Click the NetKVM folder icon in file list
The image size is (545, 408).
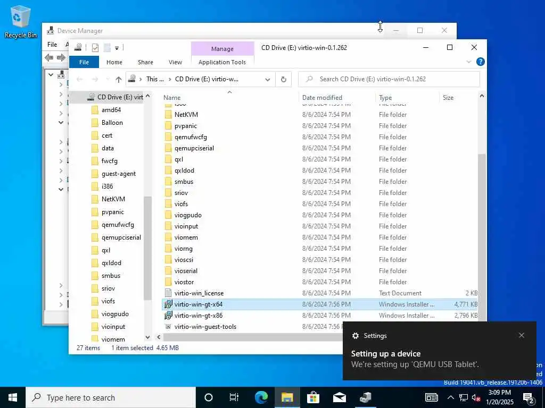coord(168,115)
